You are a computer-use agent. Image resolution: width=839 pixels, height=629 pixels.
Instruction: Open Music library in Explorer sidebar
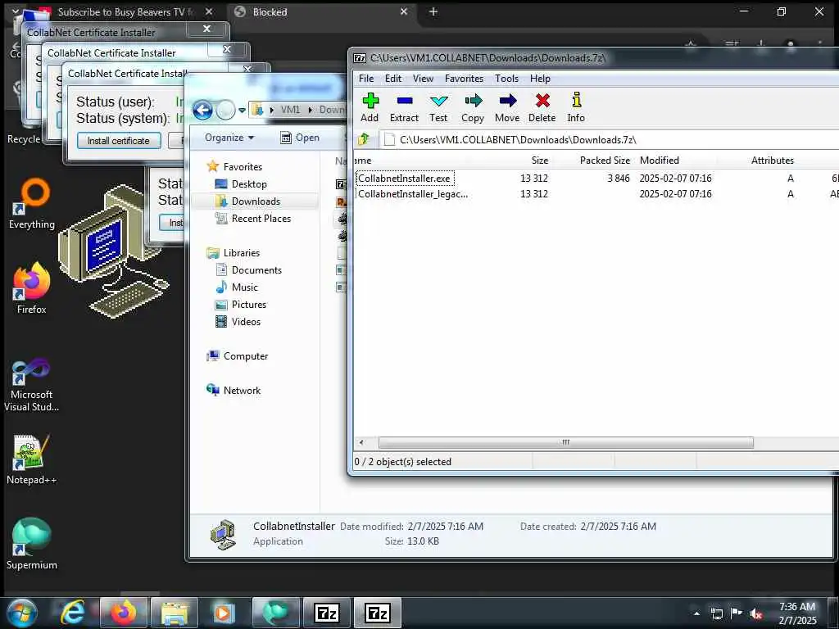coord(237,287)
